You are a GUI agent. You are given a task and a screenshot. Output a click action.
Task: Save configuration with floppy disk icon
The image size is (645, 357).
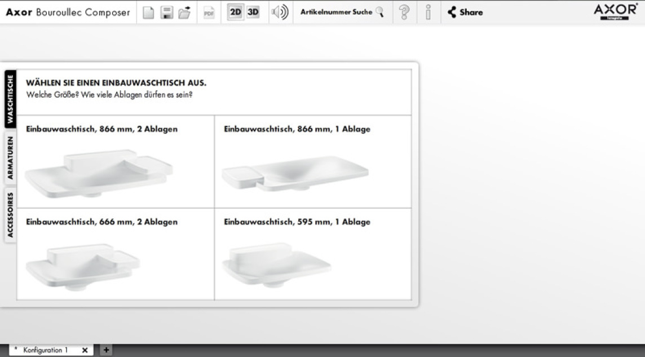[x=166, y=12]
